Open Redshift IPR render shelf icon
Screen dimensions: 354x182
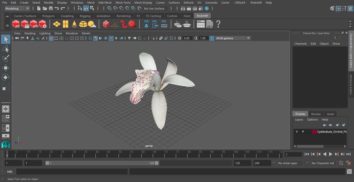(34, 24)
